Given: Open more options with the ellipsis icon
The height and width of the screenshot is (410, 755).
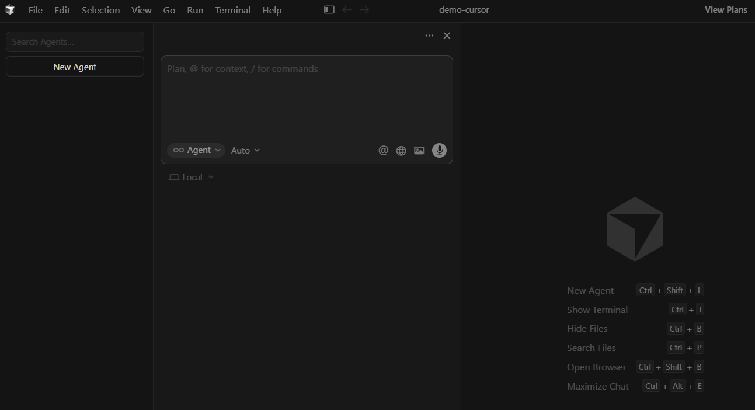Looking at the screenshot, I should [429, 36].
